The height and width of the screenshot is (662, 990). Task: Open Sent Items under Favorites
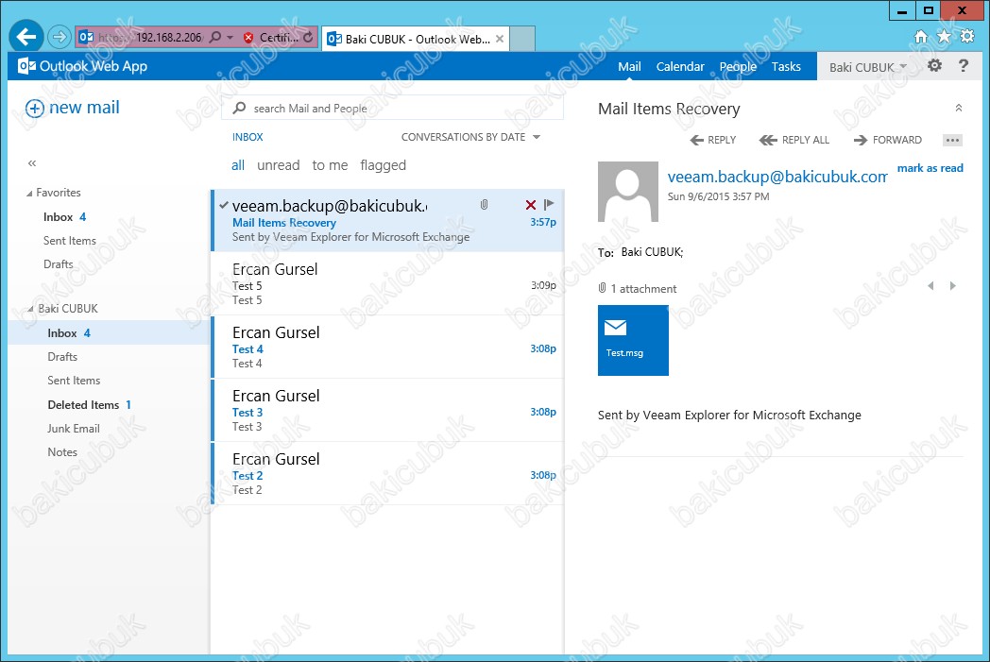[70, 241]
